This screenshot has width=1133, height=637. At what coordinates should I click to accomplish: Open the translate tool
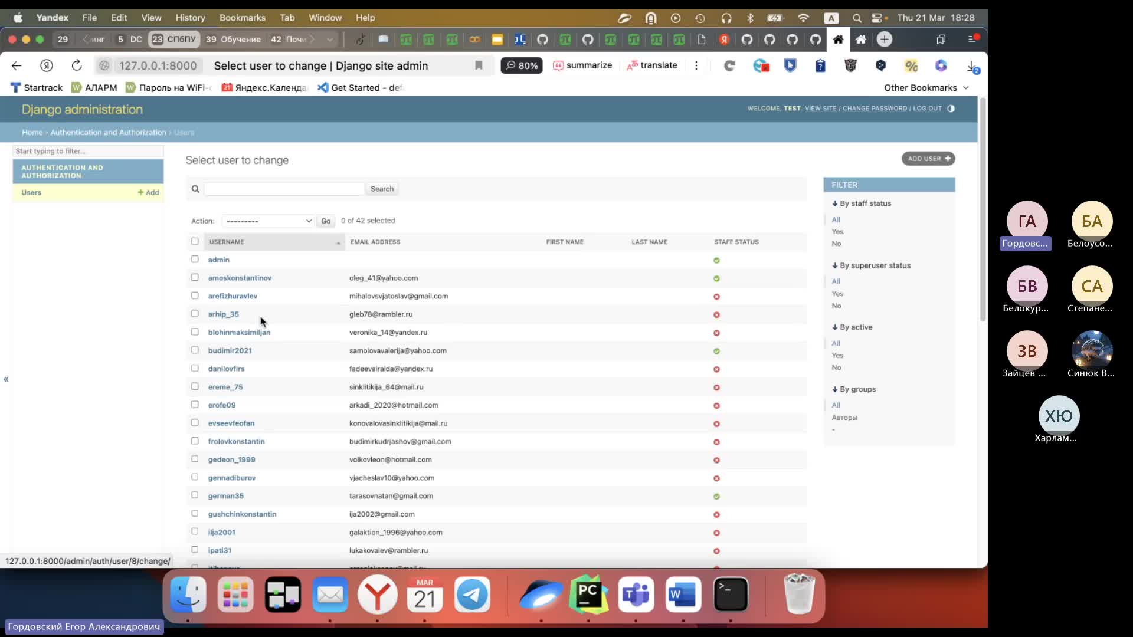click(652, 65)
